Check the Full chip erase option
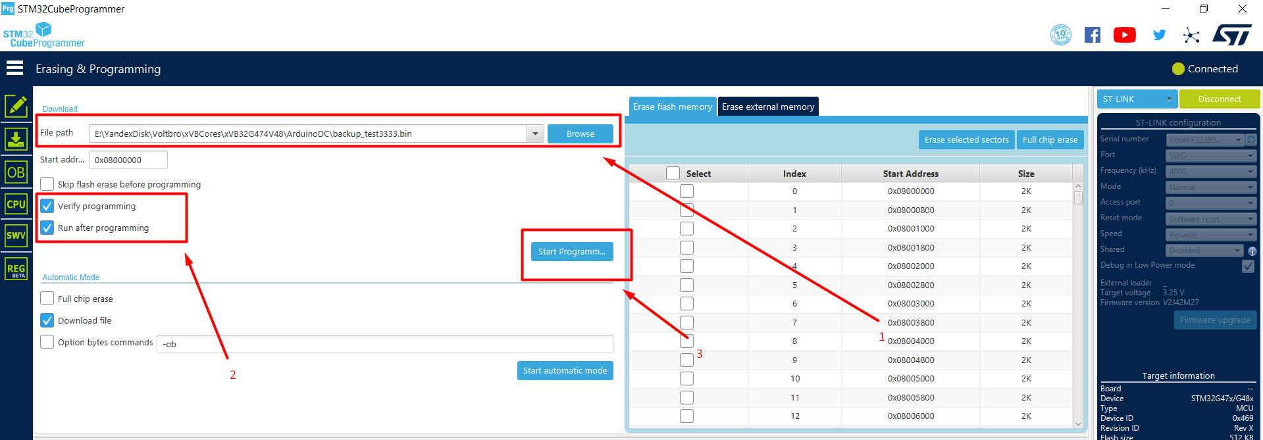1263x440 pixels. [47, 299]
